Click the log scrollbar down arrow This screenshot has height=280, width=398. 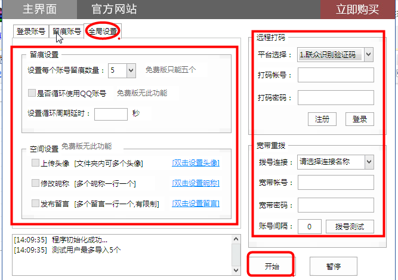236,270
